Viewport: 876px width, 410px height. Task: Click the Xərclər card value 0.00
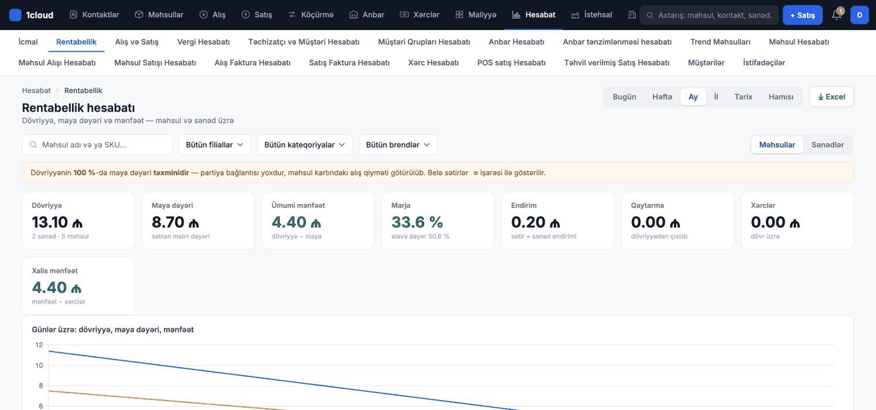(775, 222)
